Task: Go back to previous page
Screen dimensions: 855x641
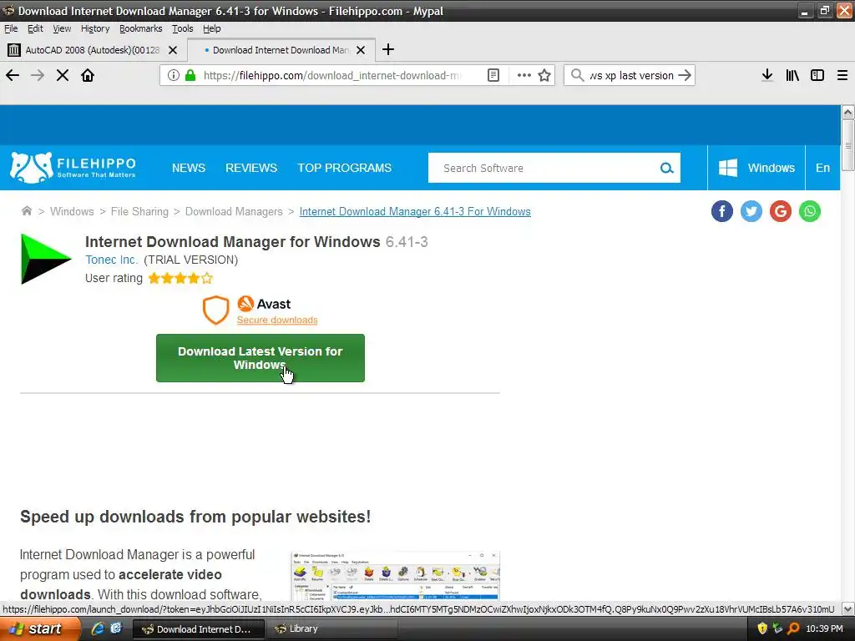Action: coord(13,75)
